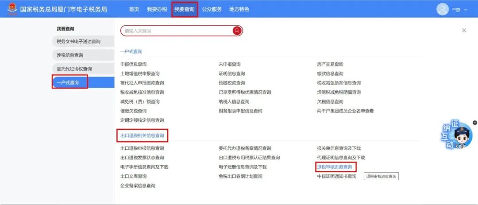Click the 出口退税相关信息查询 section heading

tap(142, 135)
